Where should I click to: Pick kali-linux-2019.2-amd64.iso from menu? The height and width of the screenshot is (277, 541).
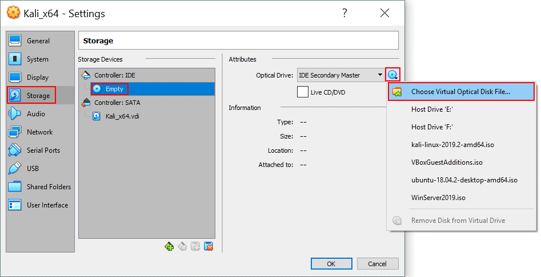(461, 145)
